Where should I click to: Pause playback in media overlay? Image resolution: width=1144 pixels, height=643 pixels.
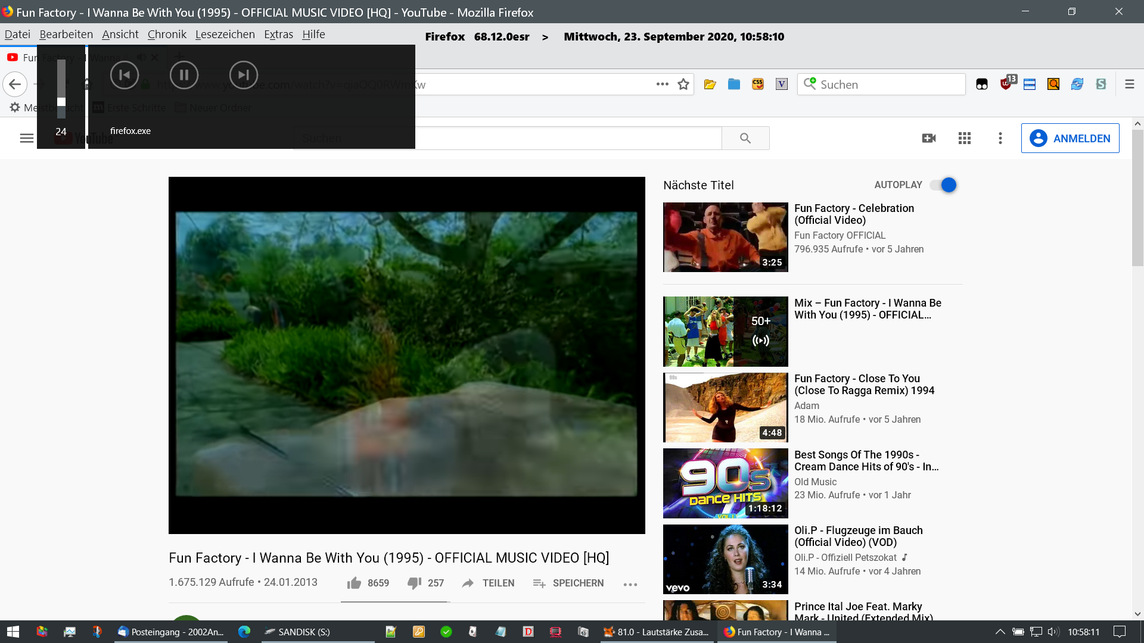[x=184, y=75]
